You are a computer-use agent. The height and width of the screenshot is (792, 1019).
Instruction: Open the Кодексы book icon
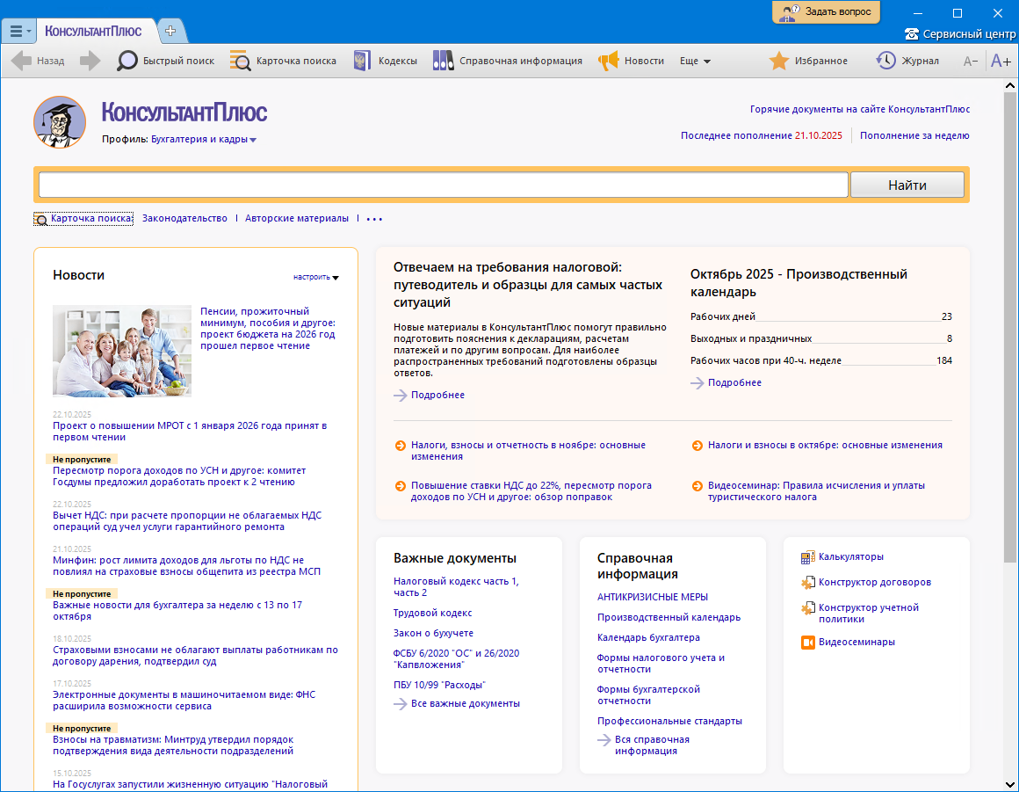coord(362,61)
